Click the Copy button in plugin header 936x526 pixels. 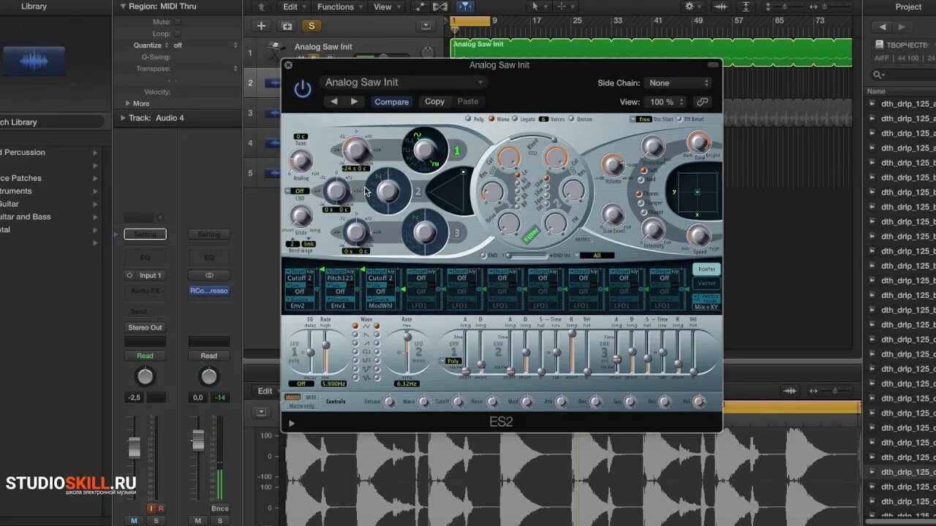[434, 102]
